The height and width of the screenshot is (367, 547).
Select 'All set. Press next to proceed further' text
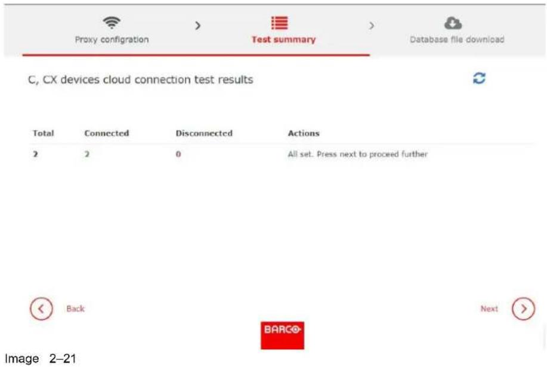pyautogui.click(x=357, y=154)
